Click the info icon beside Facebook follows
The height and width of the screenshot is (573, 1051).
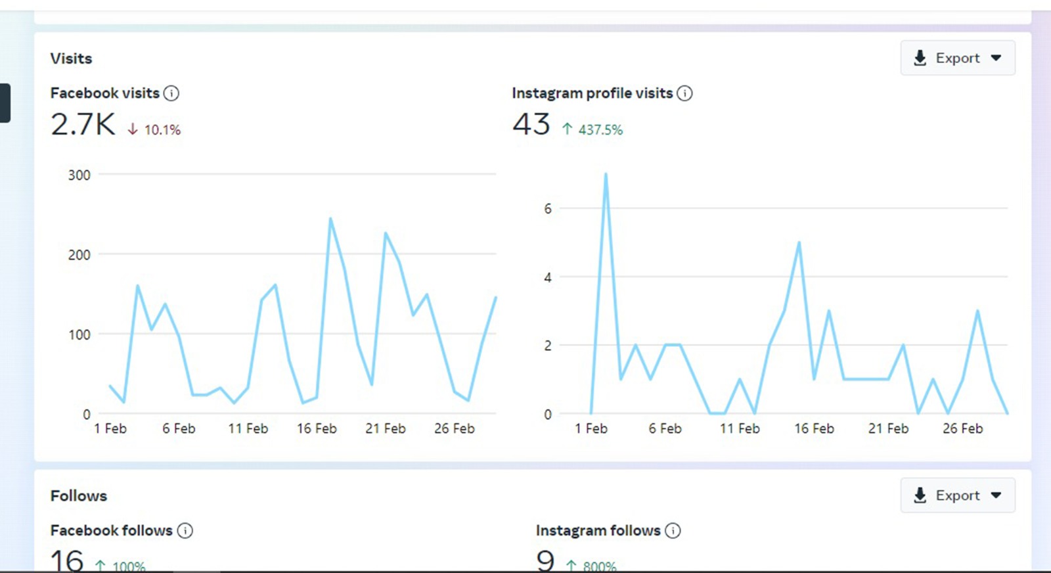click(185, 530)
